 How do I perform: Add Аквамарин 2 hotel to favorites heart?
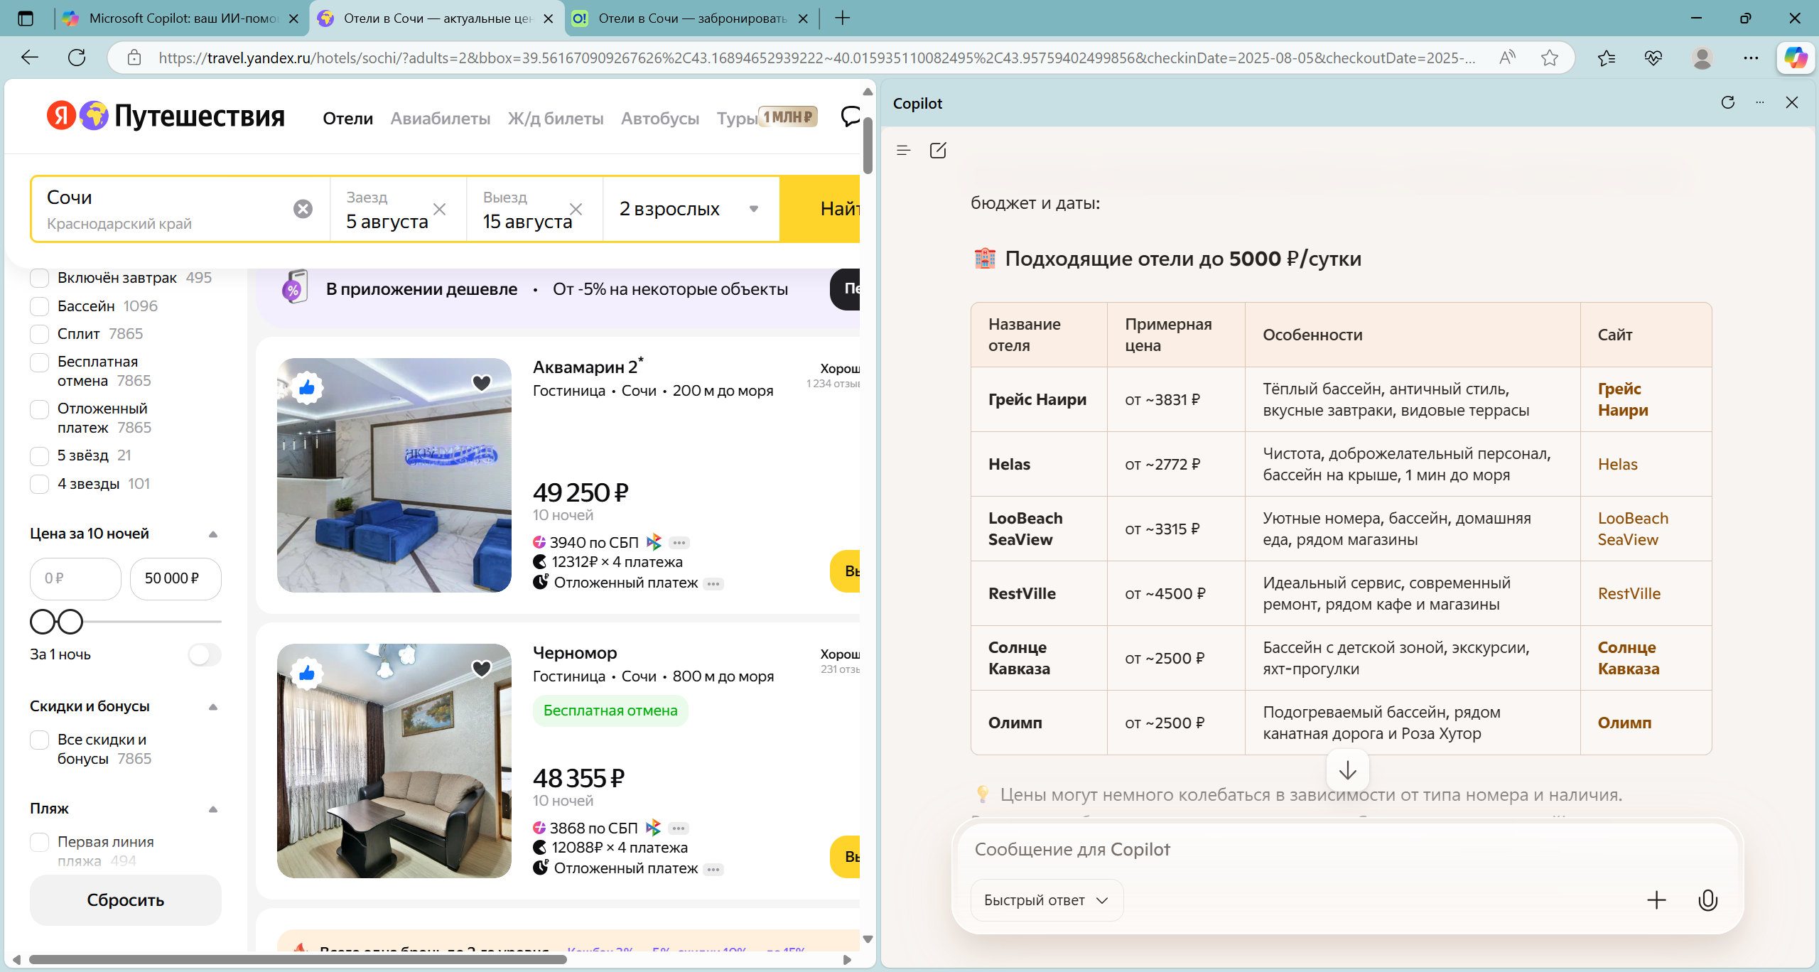pyautogui.click(x=482, y=383)
